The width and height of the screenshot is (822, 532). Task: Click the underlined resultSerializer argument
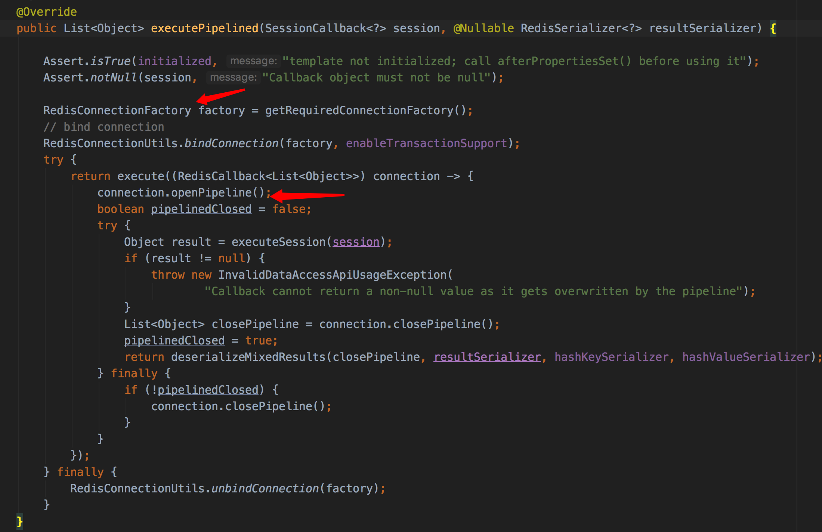[487, 357]
